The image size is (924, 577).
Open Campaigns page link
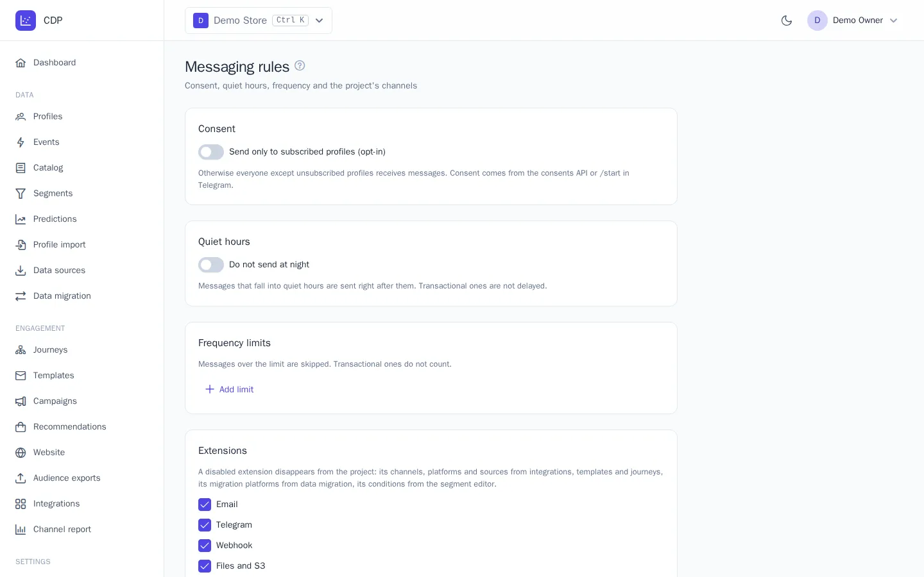click(82, 401)
